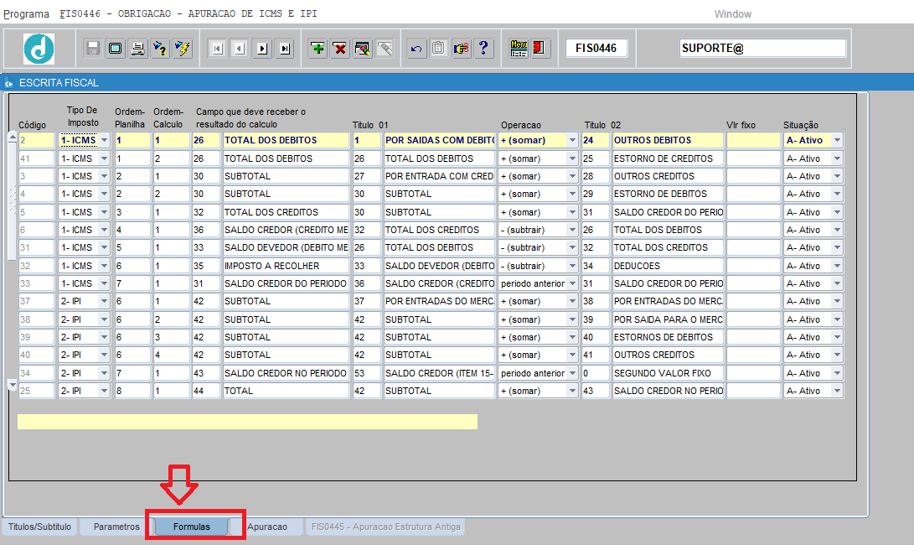Open Situação dropdown for code 25
The height and width of the screenshot is (545, 914).
837,391
